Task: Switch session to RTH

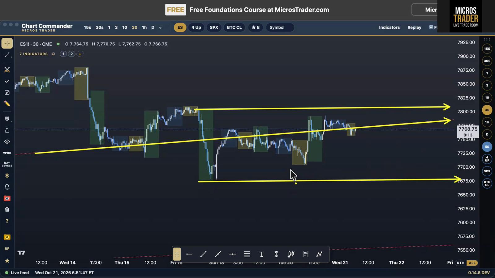Action: point(461,263)
